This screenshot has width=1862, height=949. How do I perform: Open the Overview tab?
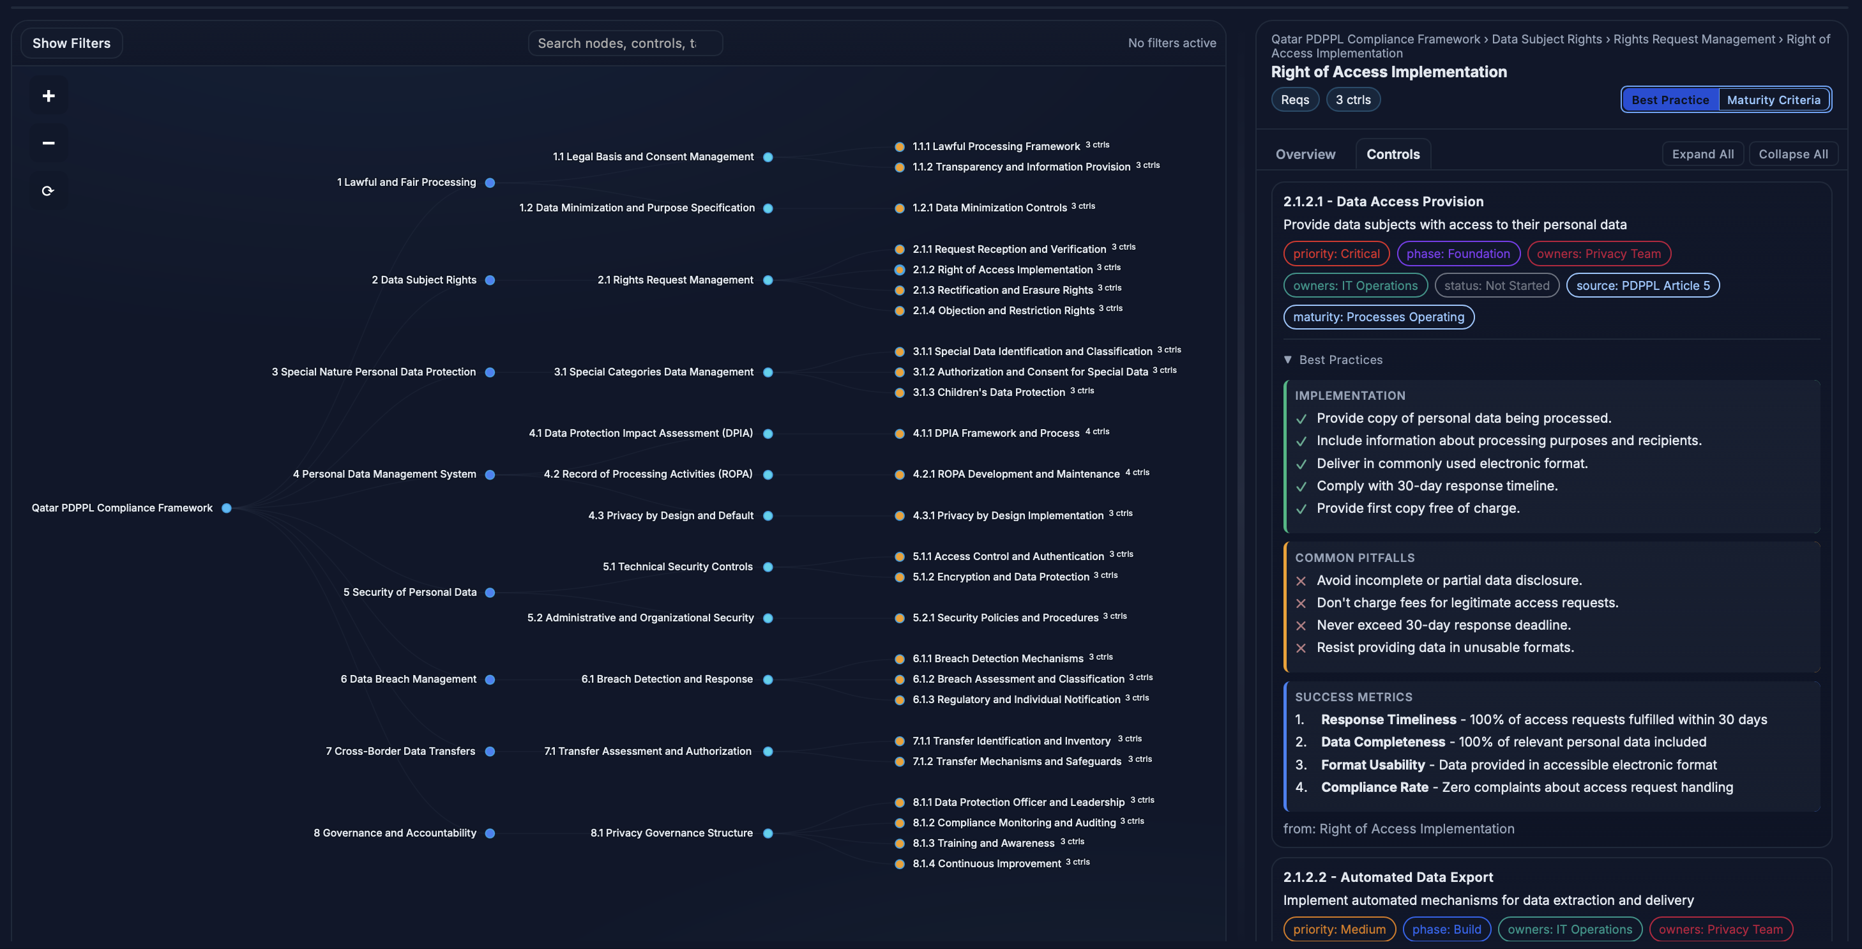click(x=1305, y=154)
